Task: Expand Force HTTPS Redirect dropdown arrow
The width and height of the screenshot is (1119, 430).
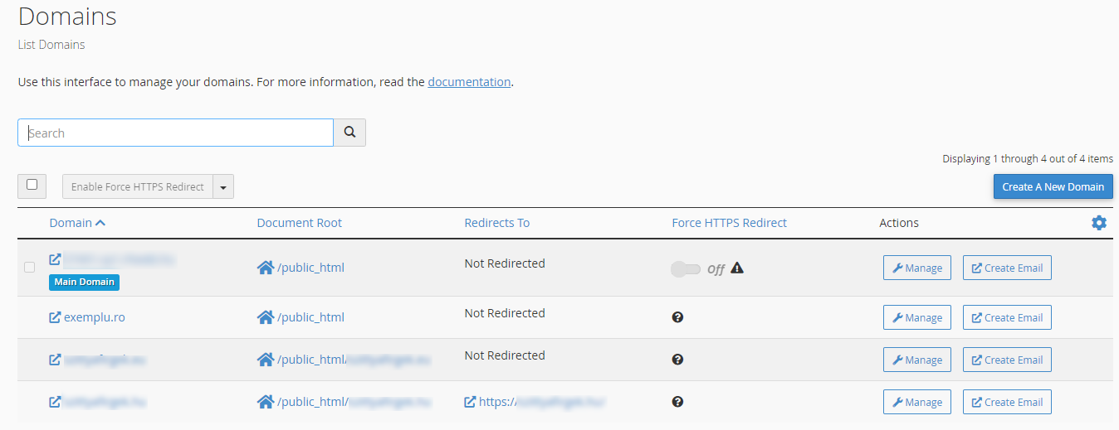Action: [223, 186]
